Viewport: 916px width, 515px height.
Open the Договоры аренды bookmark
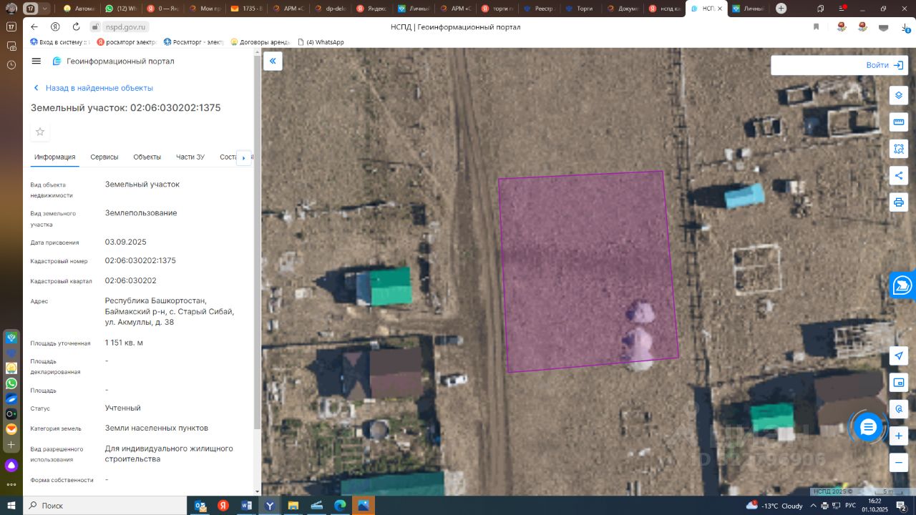pyautogui.click(x=260, y=42)
